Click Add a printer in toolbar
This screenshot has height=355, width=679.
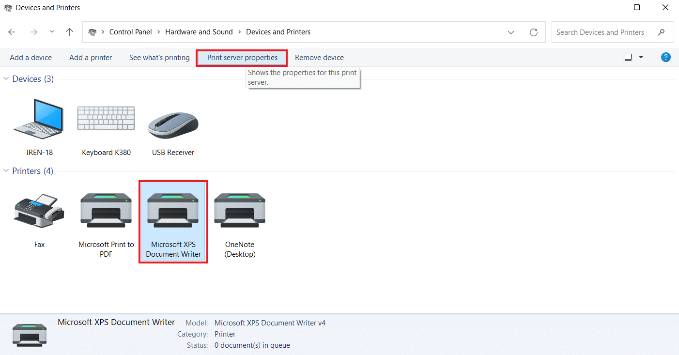click(x=91, y=58)
